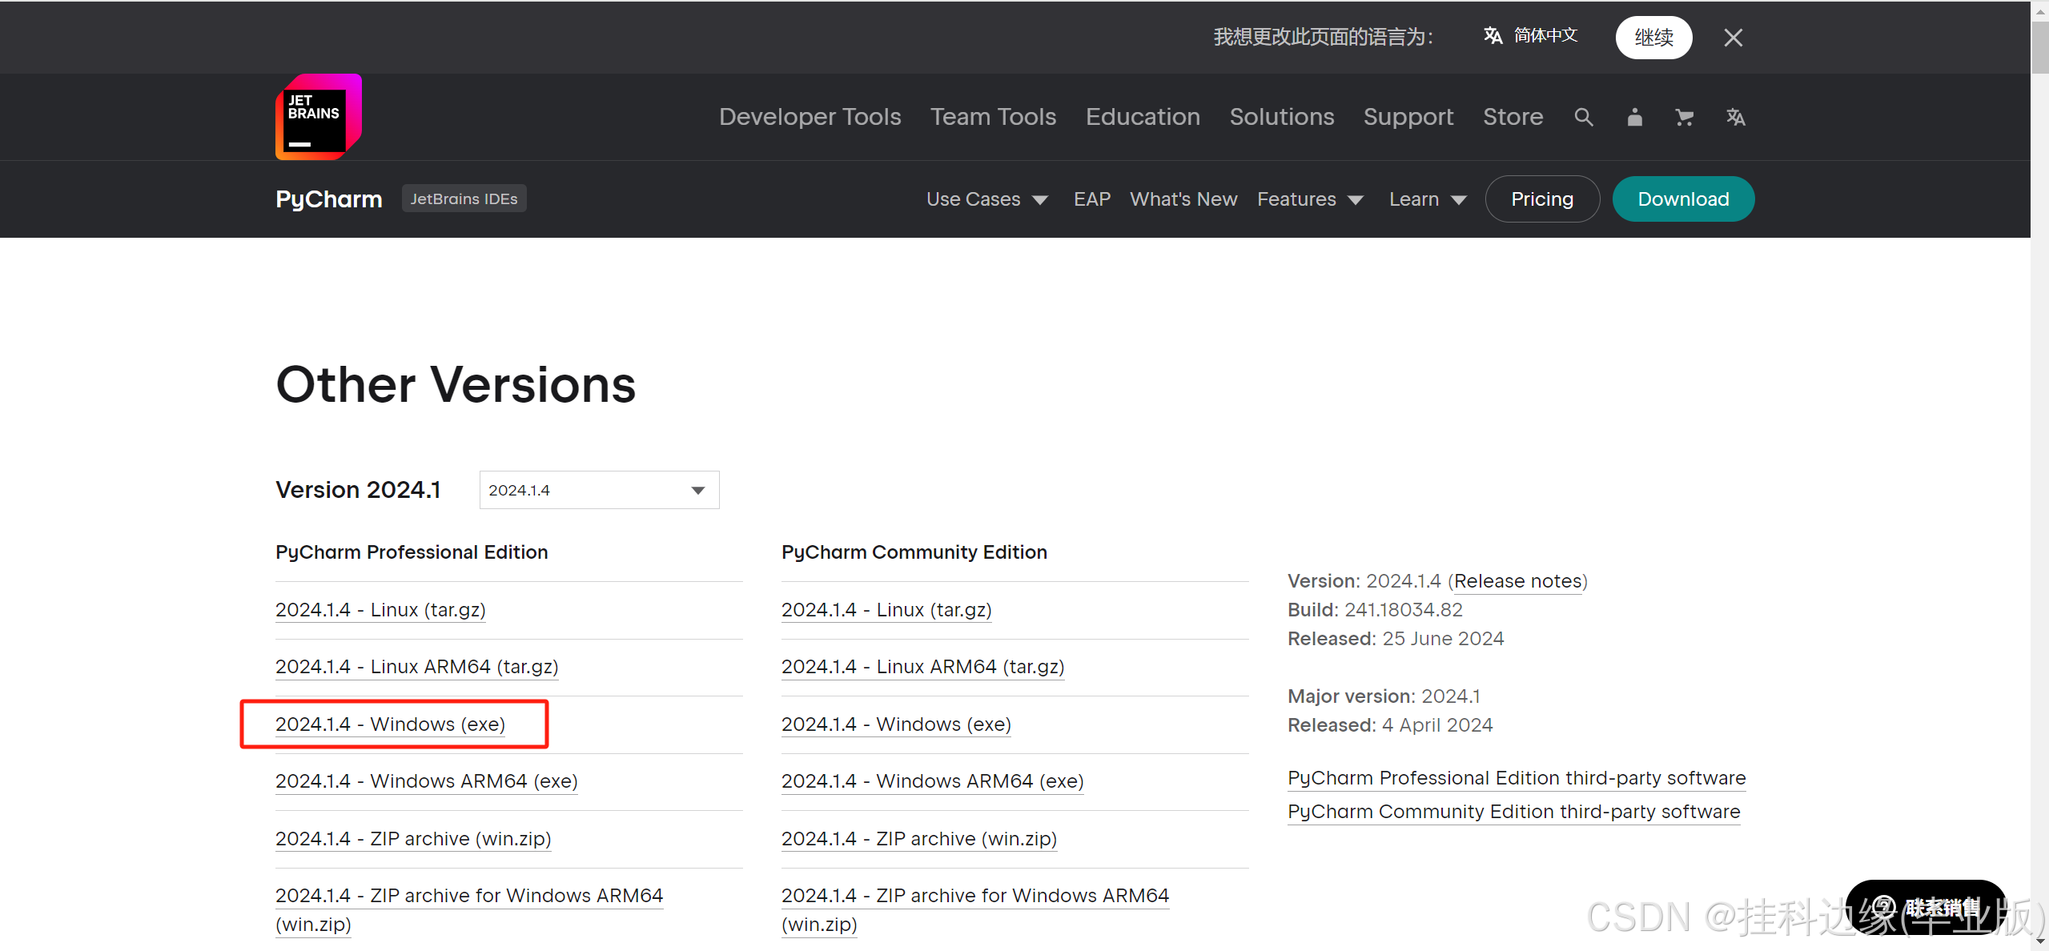
Task: Download Community 2024.1.4 Linux (tar.gz)
Action: [x=886, y=610]
